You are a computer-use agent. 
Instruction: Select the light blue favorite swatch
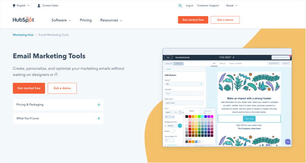point(196,142)
